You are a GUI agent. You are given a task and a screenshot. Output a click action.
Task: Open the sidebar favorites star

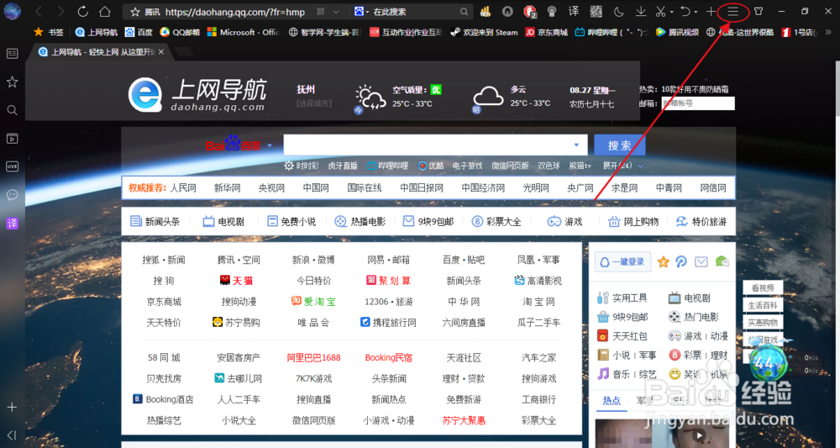[12, 82]
